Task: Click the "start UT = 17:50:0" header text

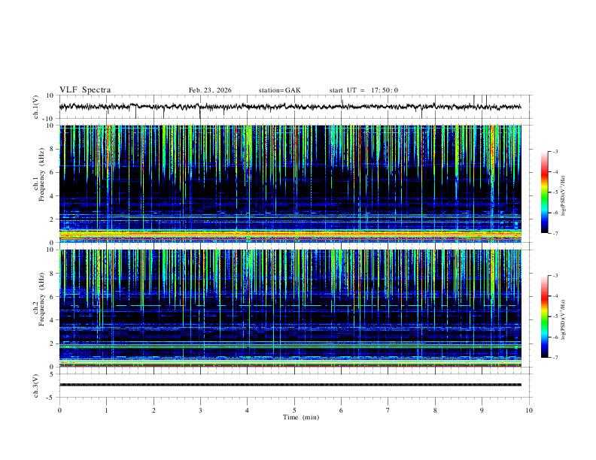Action: click(363, 90)
